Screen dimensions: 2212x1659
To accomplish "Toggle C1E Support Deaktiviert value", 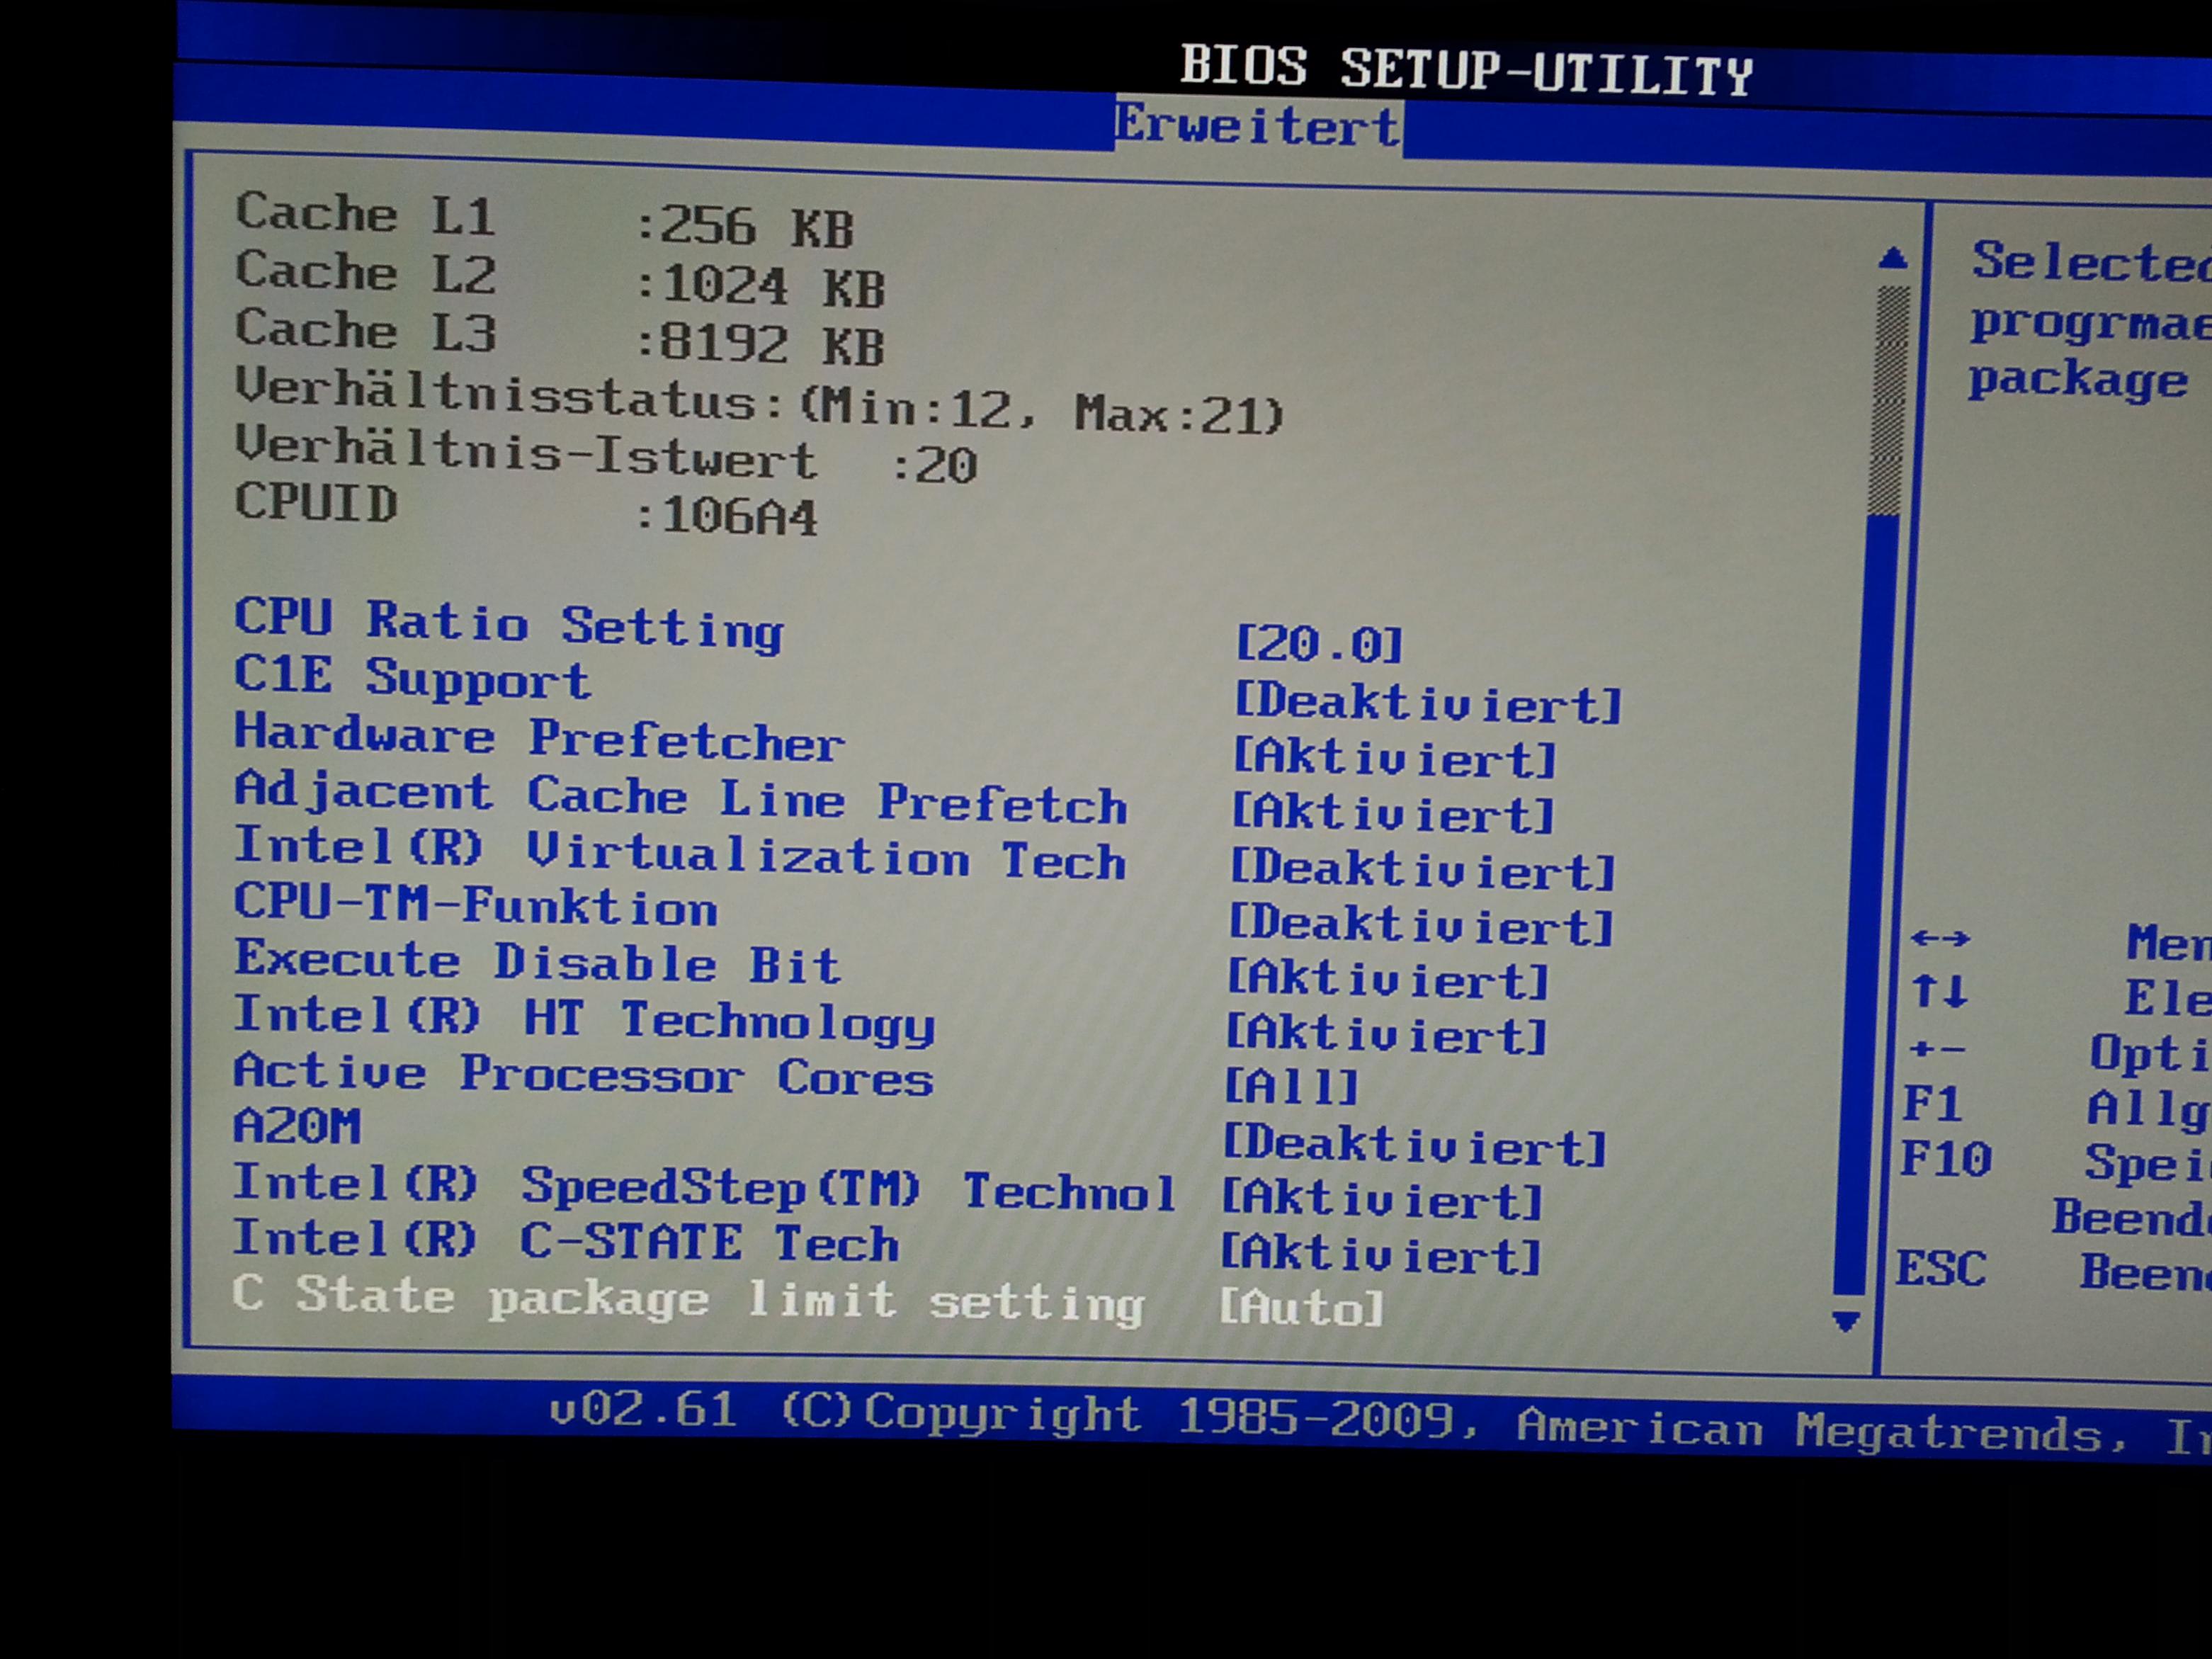I will tap(1427, 703).
